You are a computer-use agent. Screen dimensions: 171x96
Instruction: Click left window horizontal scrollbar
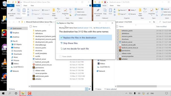(x=50, y=86)
